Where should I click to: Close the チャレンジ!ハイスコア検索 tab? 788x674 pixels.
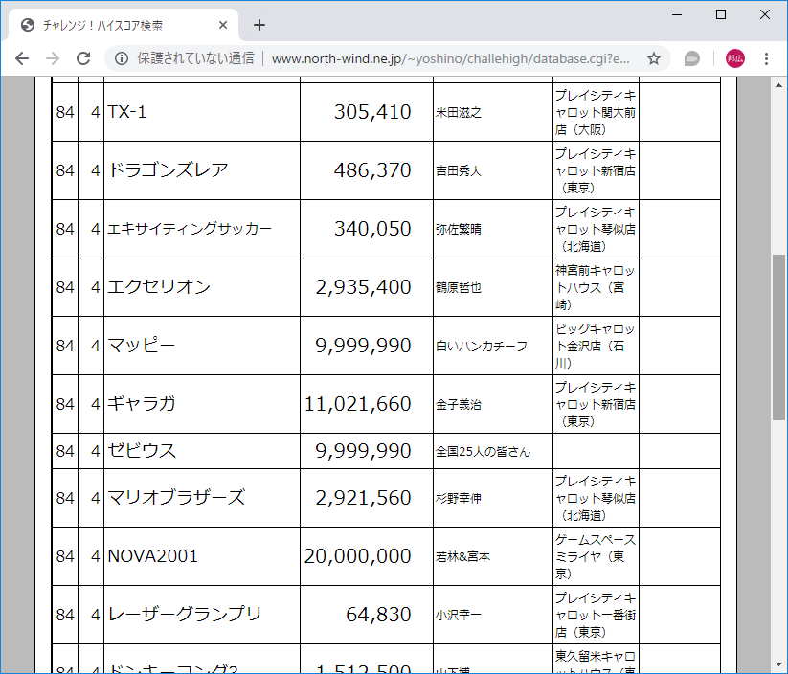[x=223, y=25]
